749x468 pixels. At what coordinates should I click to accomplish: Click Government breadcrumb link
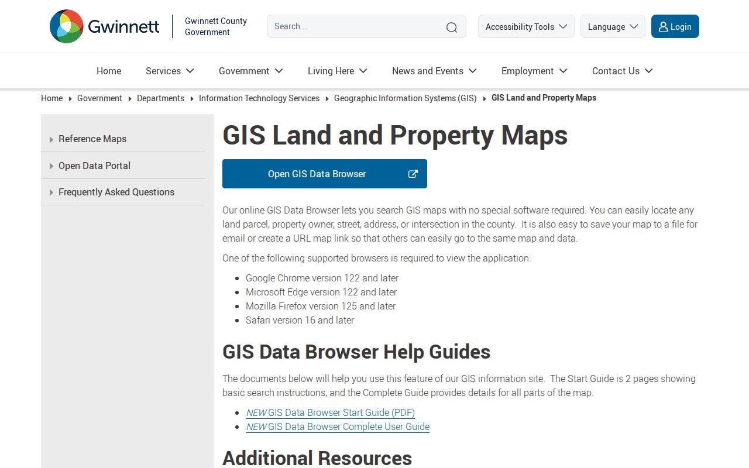click(x=99, y=98)
